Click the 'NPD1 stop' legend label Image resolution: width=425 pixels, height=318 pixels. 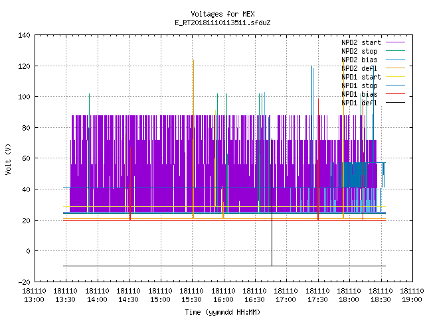pos(359,85)
